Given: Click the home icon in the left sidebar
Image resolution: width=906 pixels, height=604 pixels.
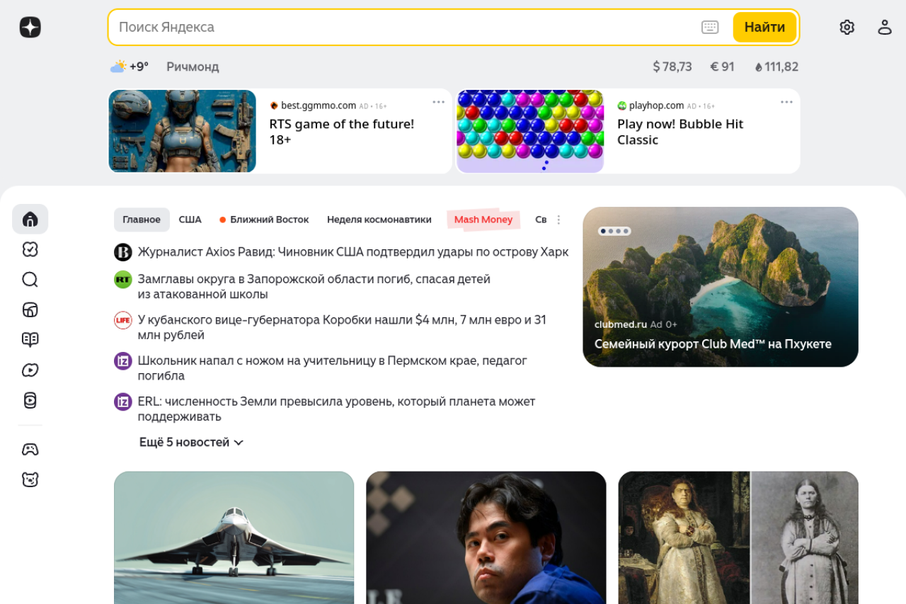Looking at the screenshot, I should (30, 220).
